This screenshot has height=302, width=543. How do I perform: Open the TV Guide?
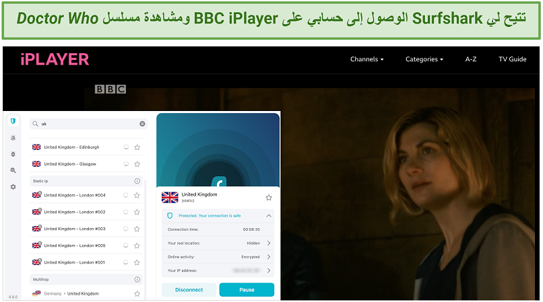point(512,59)
